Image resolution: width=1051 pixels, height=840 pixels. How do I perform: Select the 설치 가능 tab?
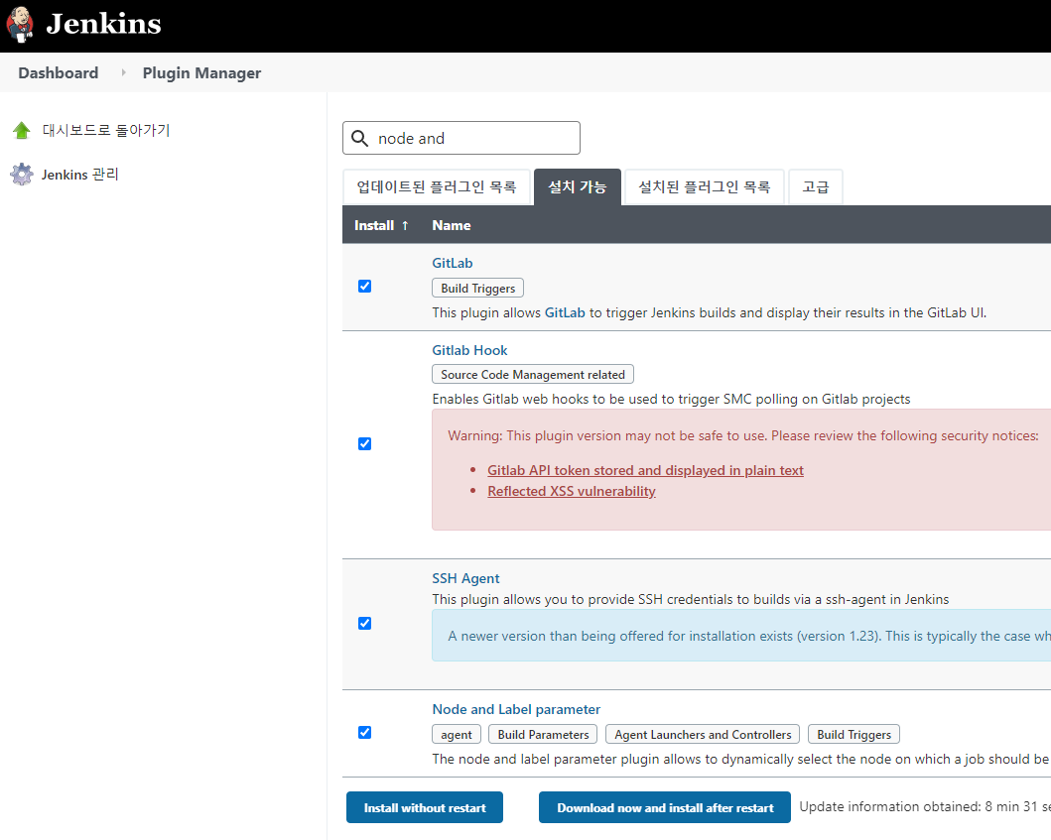tap(578, 186)
